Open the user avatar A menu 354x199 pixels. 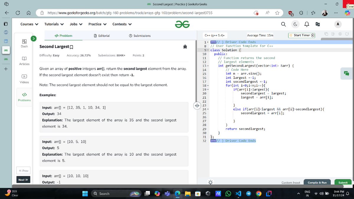click(338, 24)
